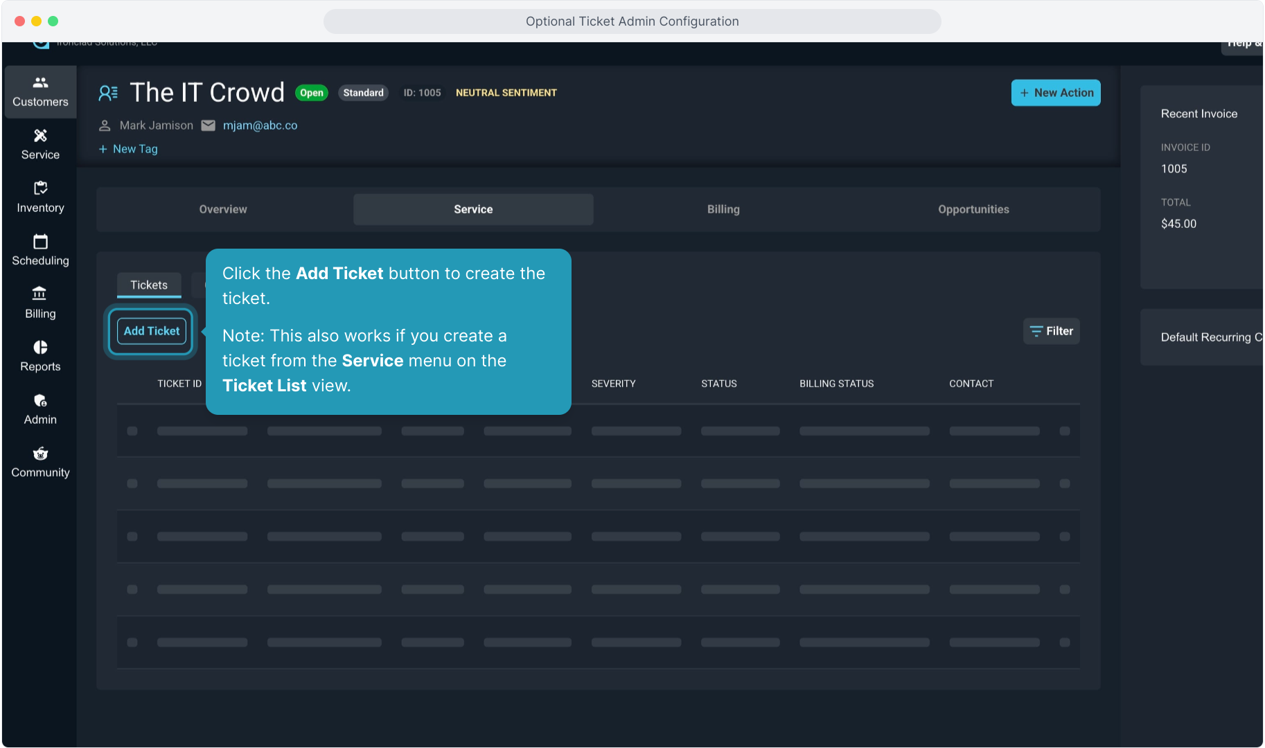Switch to the Opportunities tab
The height and width of the screenshot is (748, 1265).
tap(973, 209)
